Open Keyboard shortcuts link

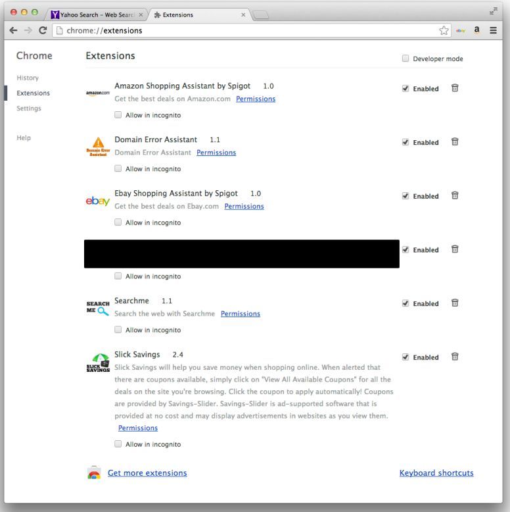point(436,473)
